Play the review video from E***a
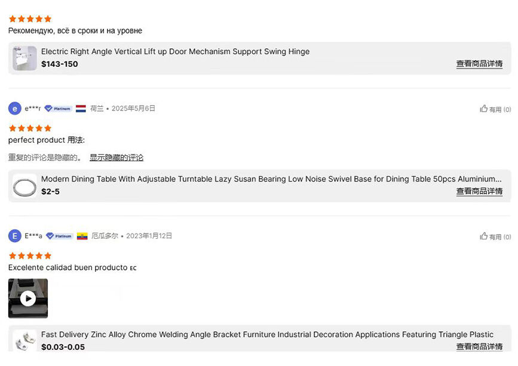 [28, 299]
